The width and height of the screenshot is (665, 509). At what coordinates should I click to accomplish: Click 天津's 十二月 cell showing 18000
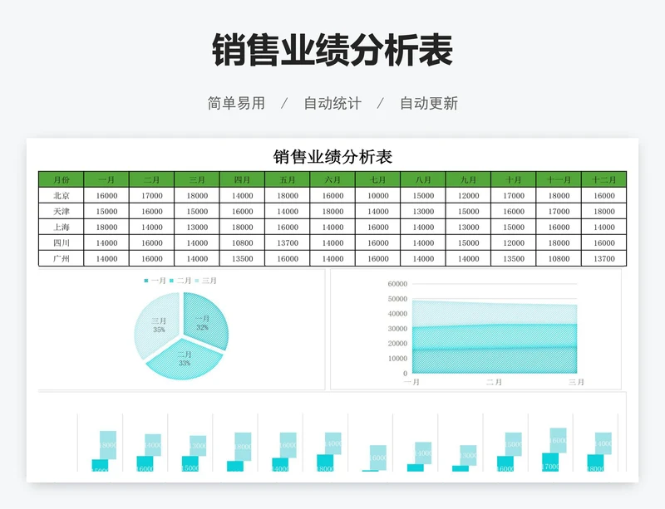pyautogui.click(x=604, y=211)
